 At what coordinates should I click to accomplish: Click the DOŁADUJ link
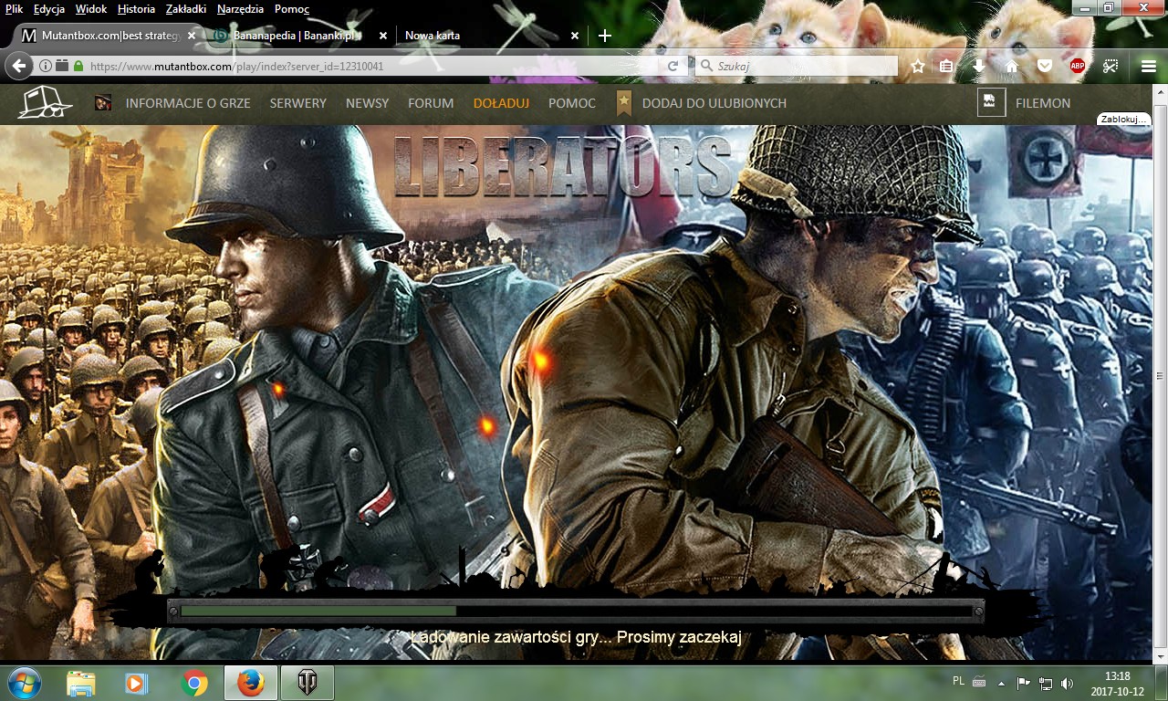(501, 103)
